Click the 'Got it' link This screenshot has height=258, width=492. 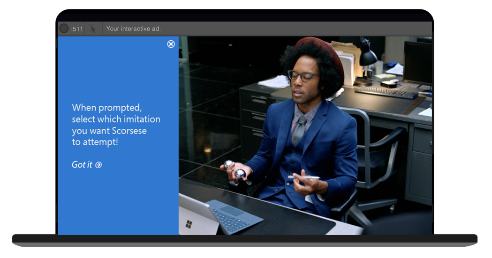pyautogui.click(x=87, y=165)
